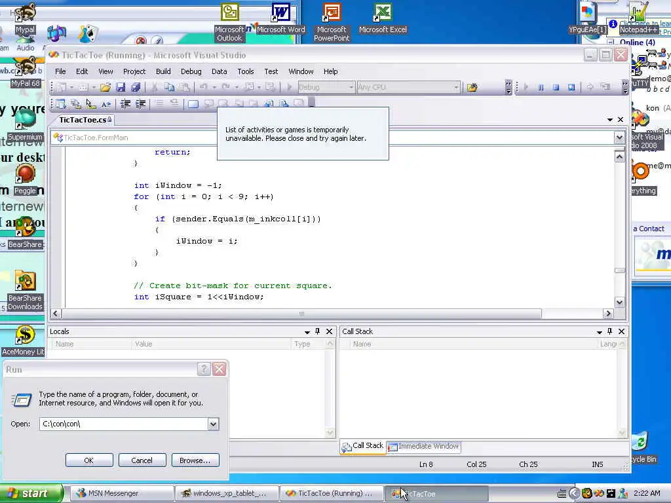Open the Run dialog Open history dropdown

pyautogui.click(x=213, y=424)
